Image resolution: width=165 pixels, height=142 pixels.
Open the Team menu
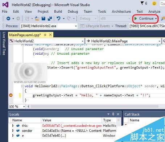[x=88, y=12]
